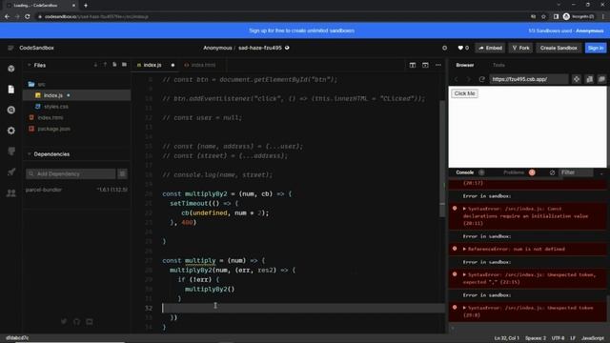Click the heart like icon

pos(460,48)
